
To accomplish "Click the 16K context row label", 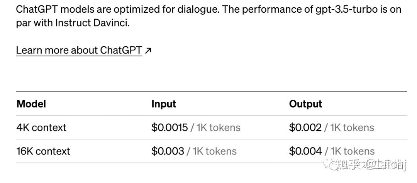I will (43, 151).
